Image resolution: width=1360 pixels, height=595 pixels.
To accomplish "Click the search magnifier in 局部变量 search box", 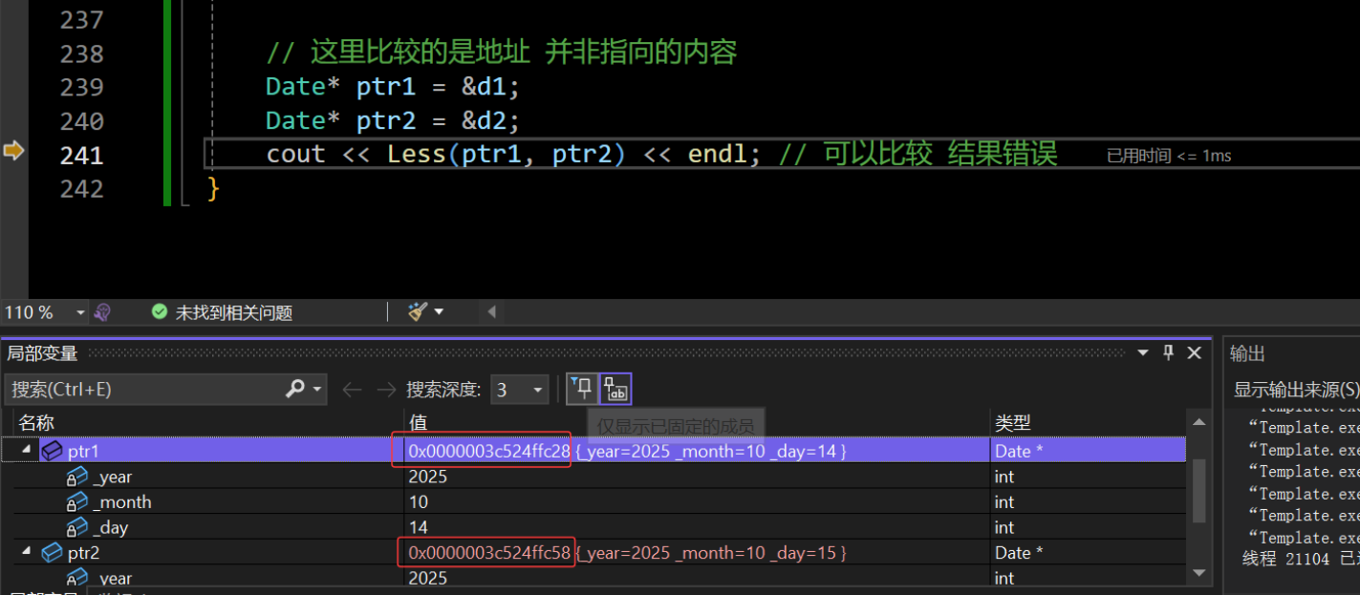I will [294, 389].
